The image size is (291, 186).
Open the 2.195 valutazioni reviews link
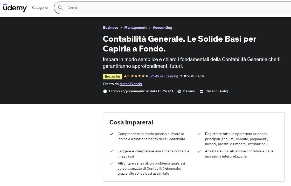(164, 76)
